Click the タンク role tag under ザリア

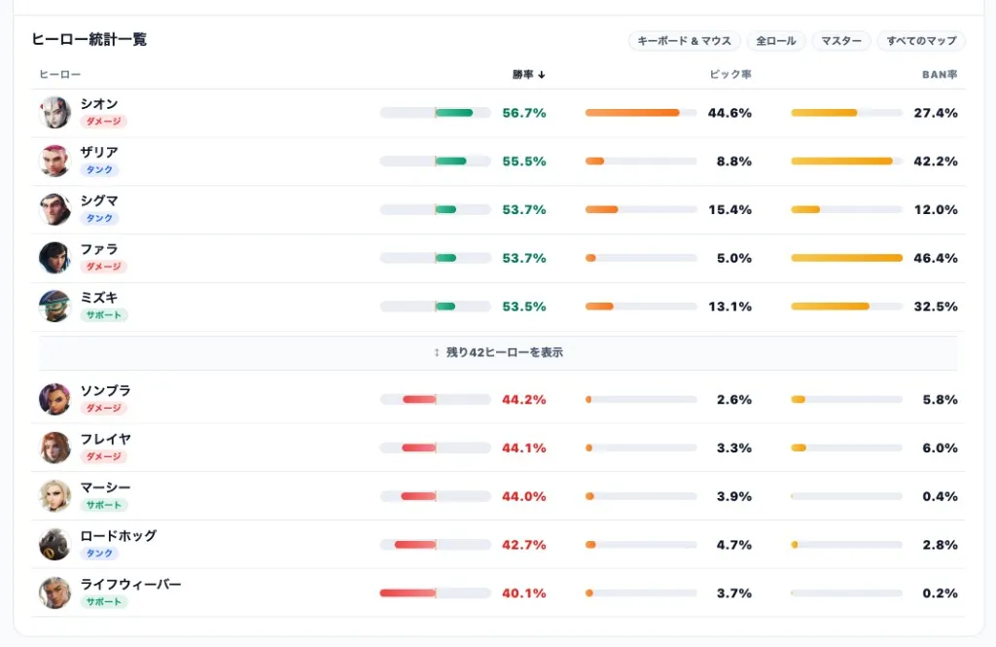(99, 169)
